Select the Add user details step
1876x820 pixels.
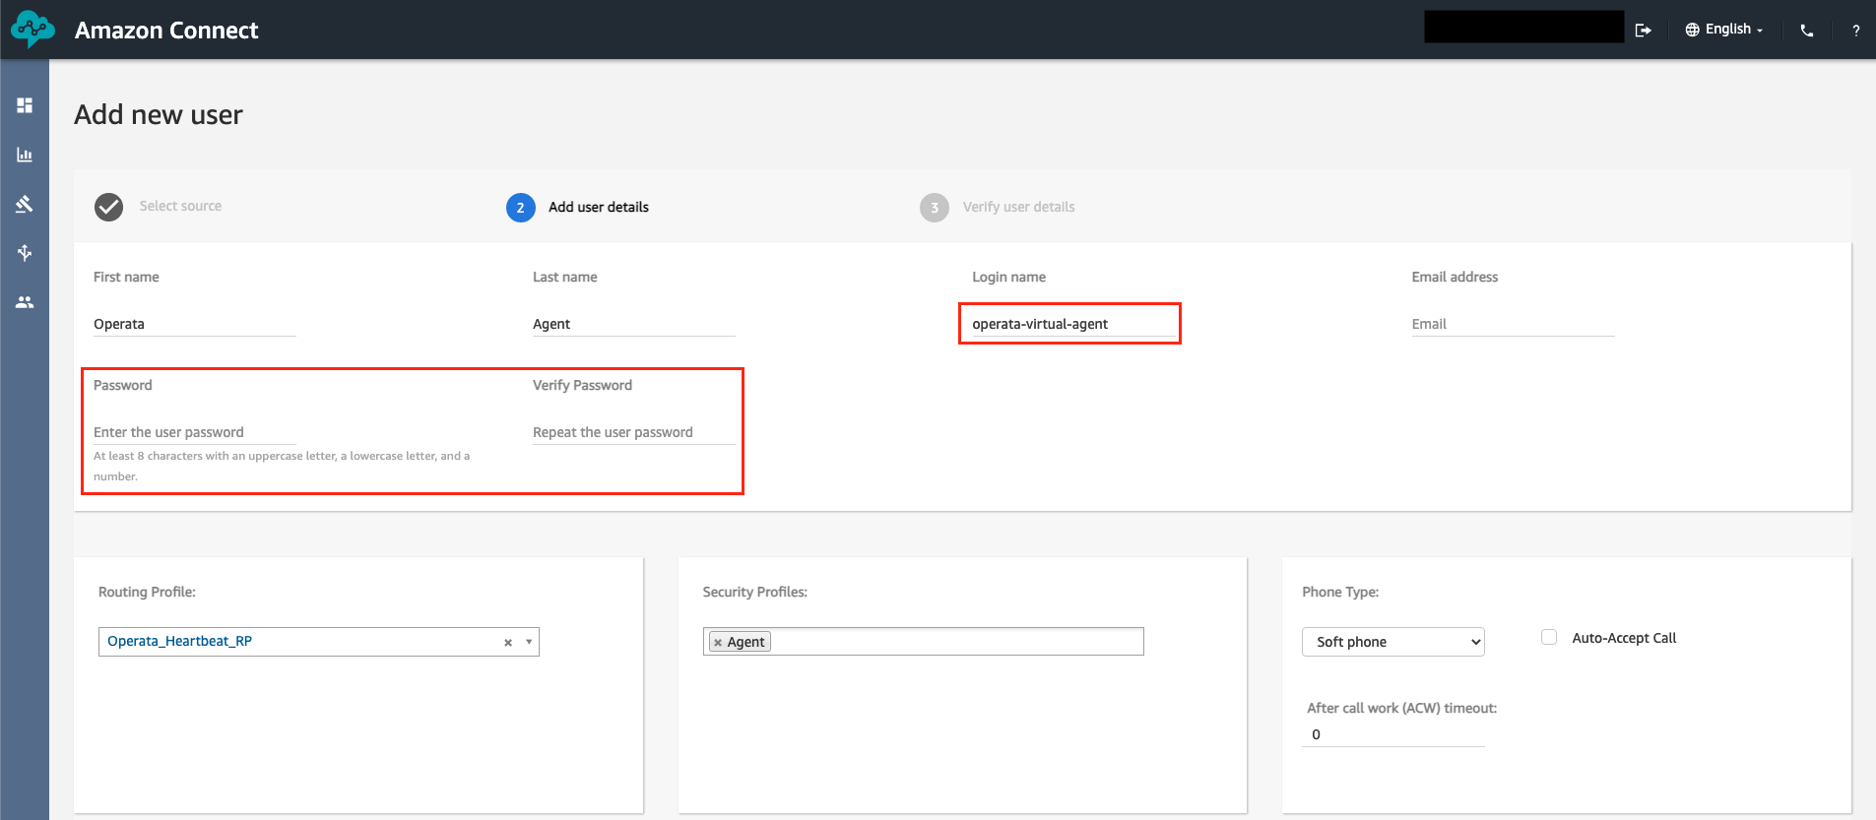click(598, 207)
